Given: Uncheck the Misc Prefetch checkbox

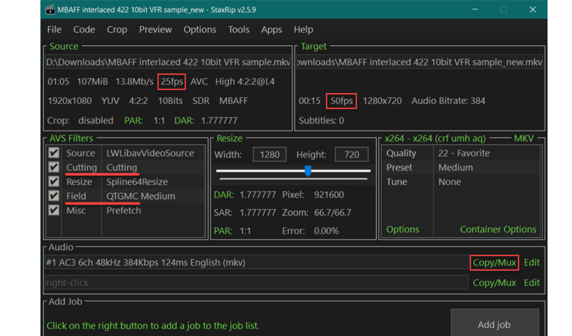Looking at the screenshot, I should click(54, 210).
